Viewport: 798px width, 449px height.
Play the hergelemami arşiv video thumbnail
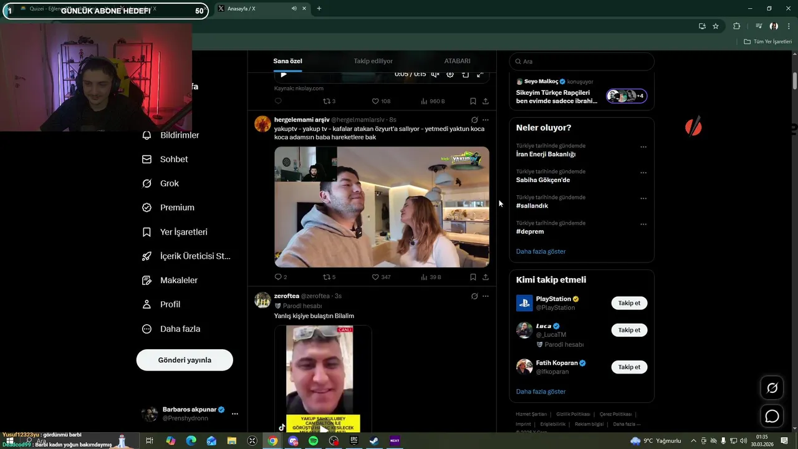point(382,207)
